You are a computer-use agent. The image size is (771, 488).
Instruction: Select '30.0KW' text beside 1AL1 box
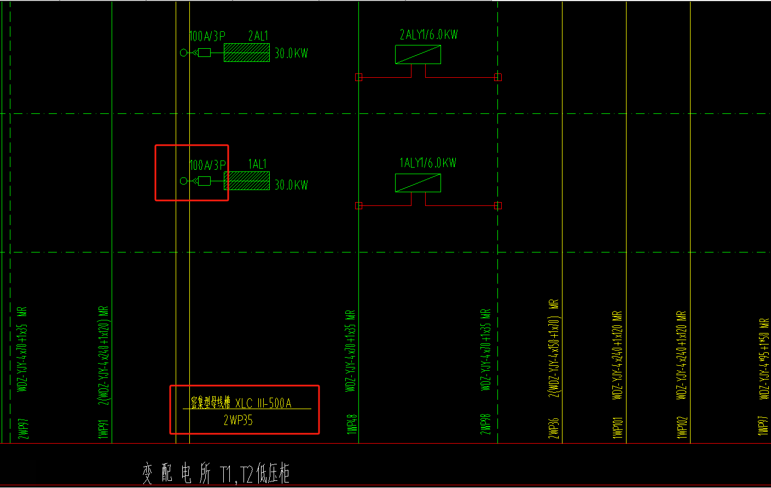[x=291, y=185]
